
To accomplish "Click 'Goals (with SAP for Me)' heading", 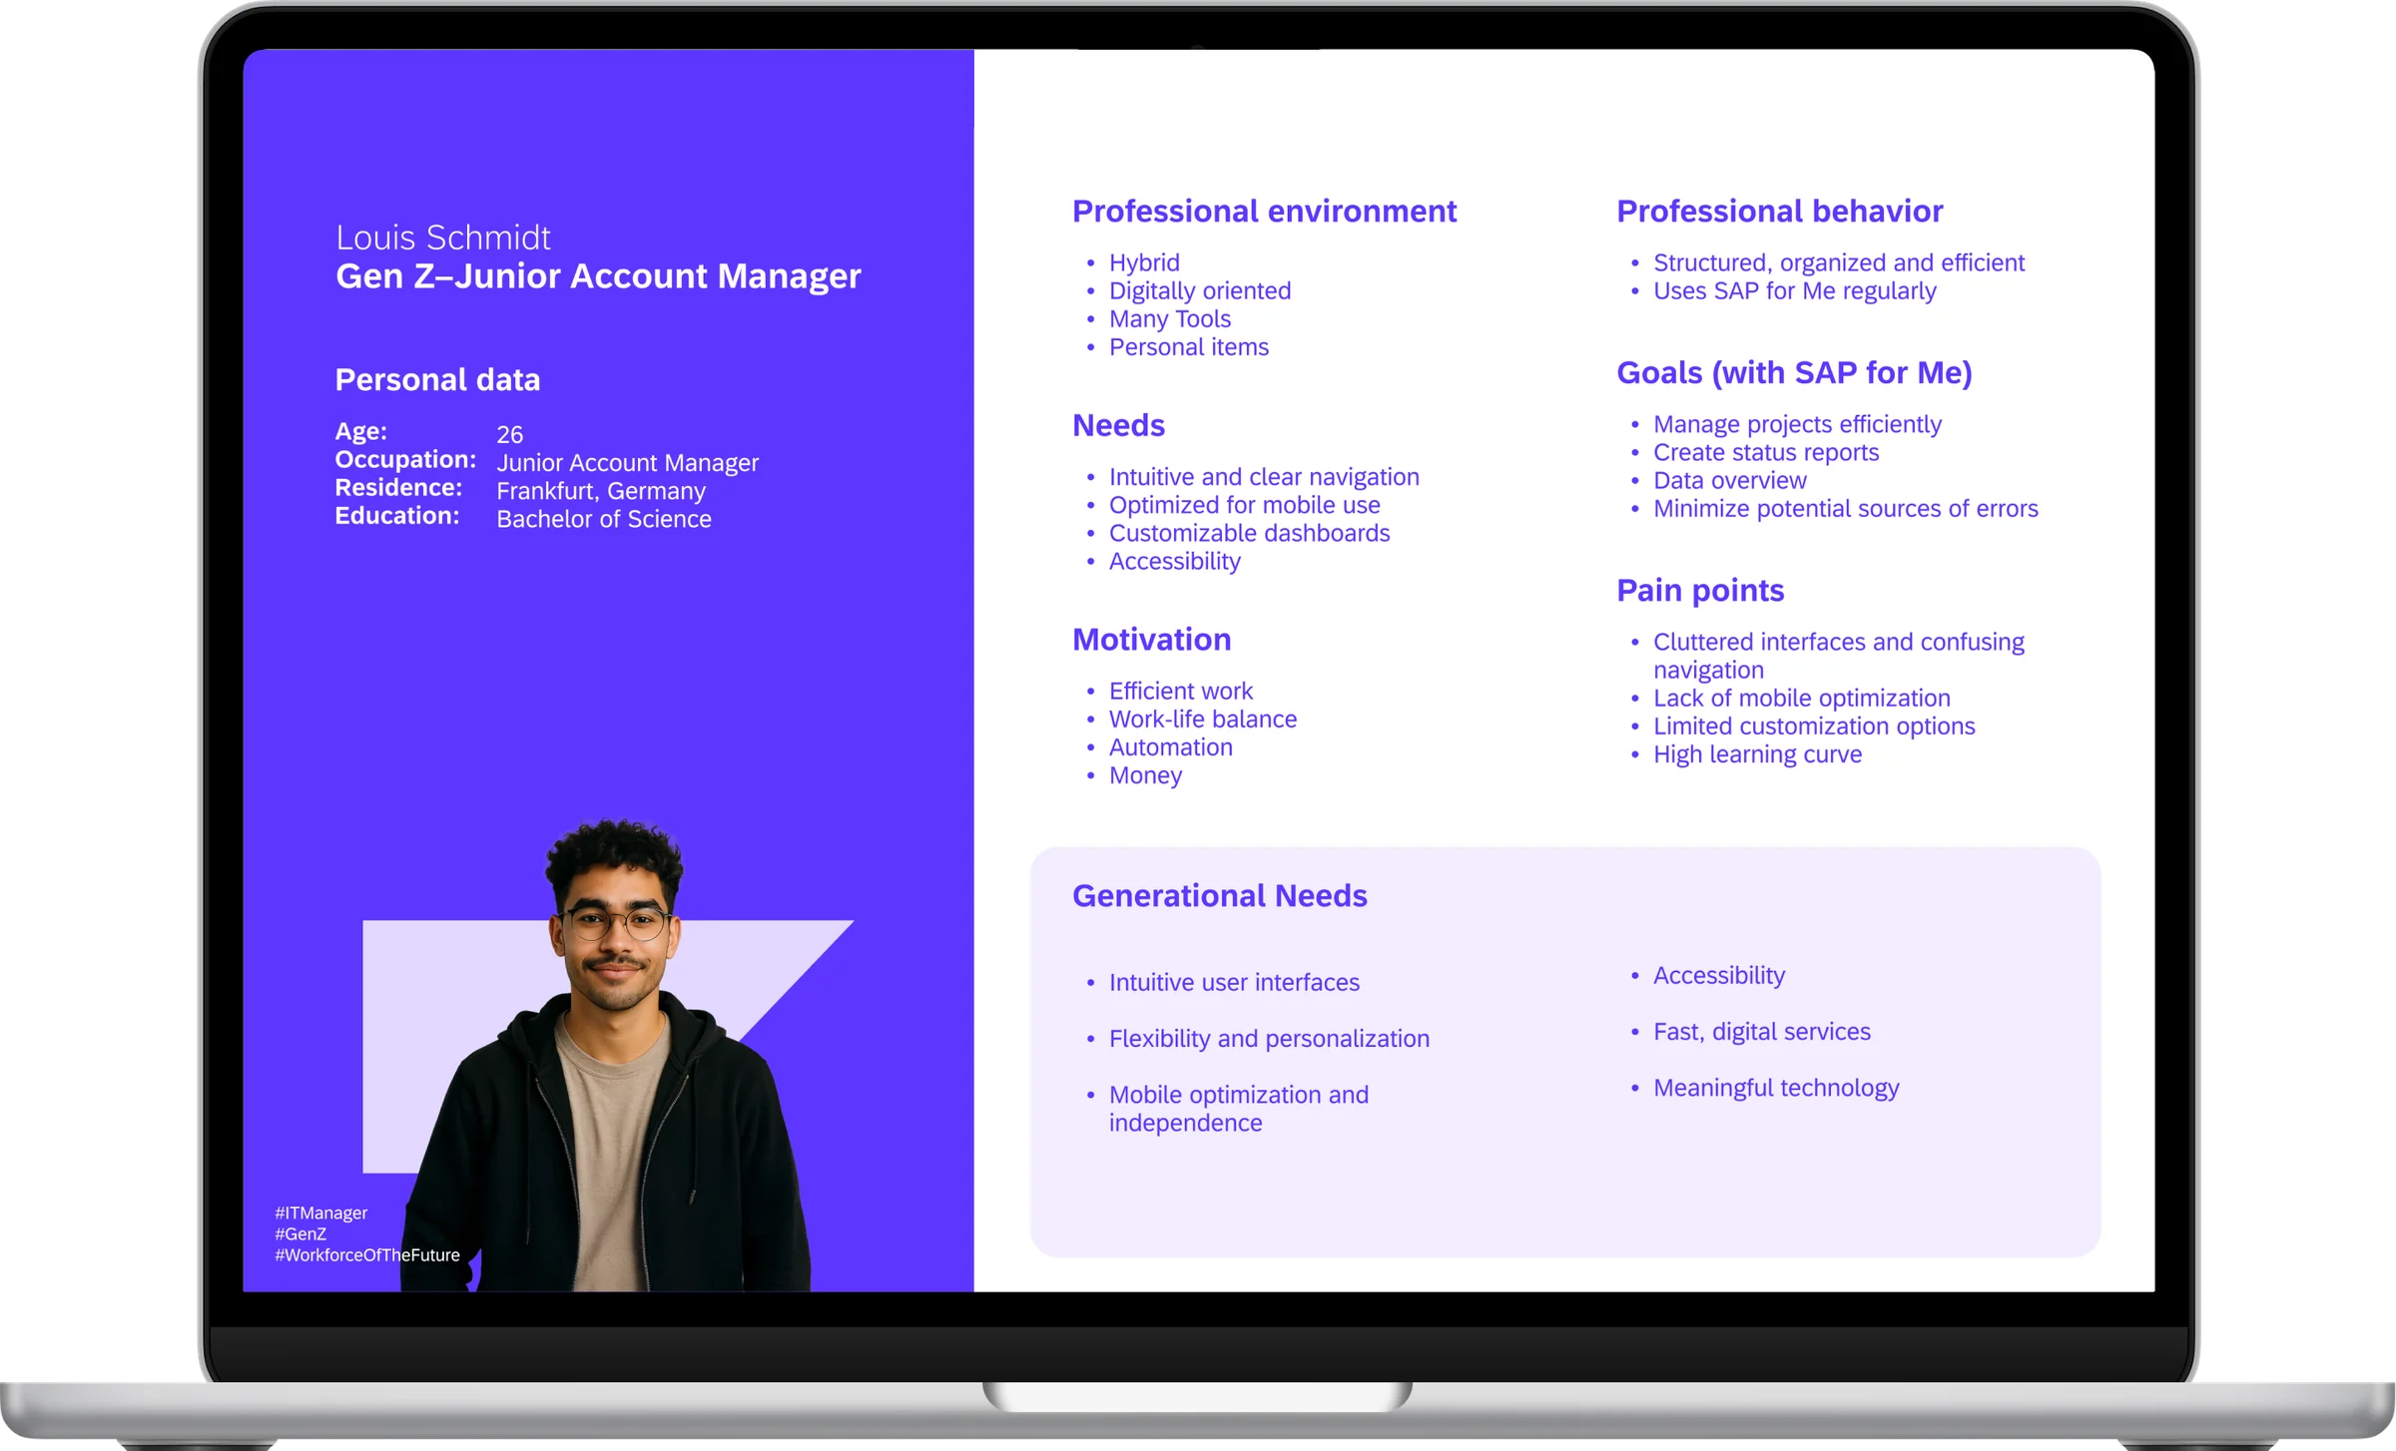I will tap(1794, 373).
